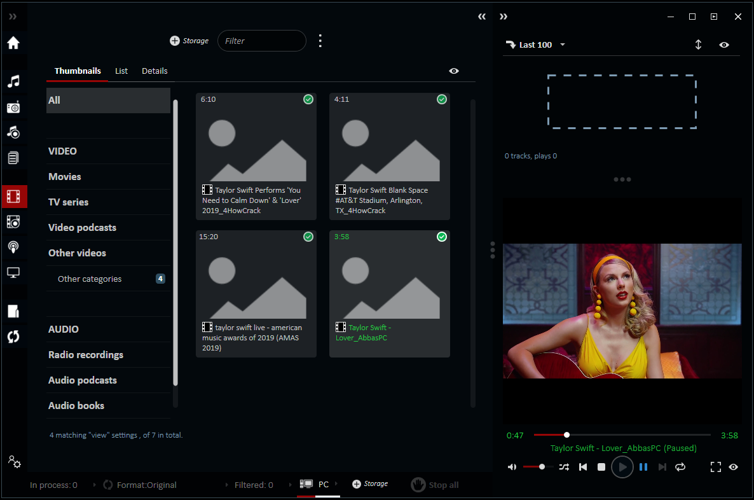Click the playlist sort up-down arrow icon
The width and height of the screenshot is (754, 500).
[698, 45]
